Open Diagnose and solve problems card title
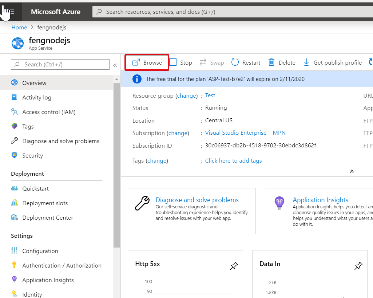This screenshot has width=373, height=298. (197, 200)
